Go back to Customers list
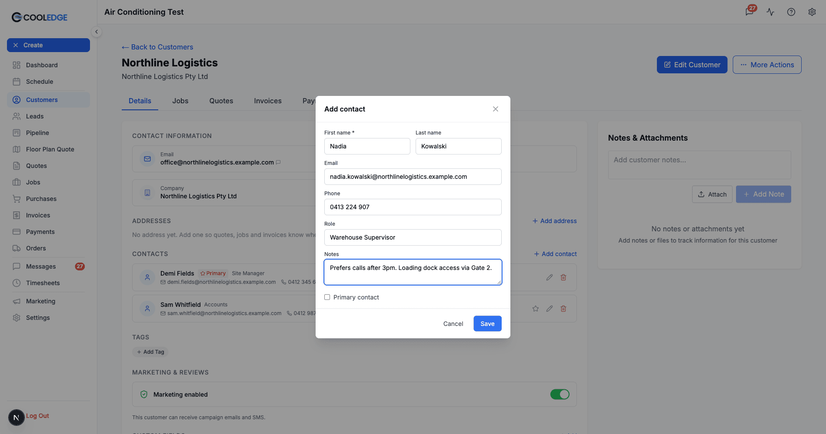 coord(157,47)
